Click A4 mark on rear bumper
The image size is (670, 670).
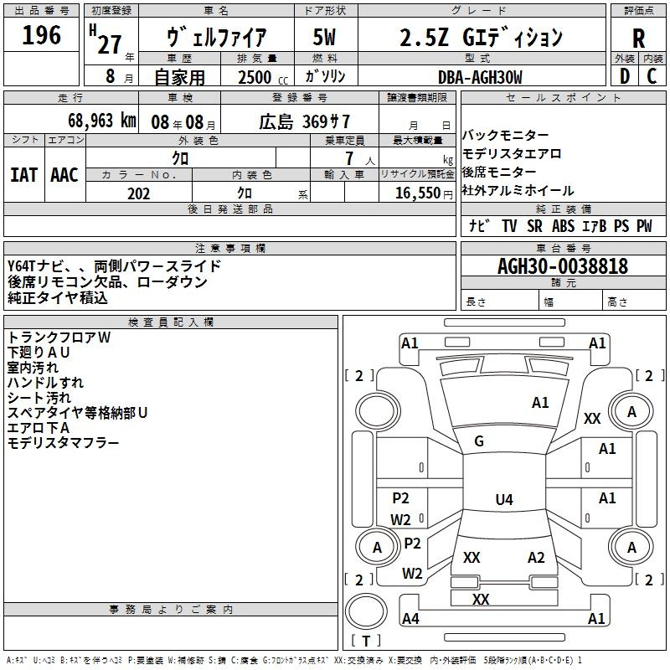coord(410,619)
